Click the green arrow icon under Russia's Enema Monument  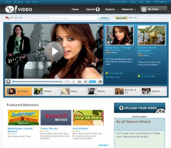139,76
